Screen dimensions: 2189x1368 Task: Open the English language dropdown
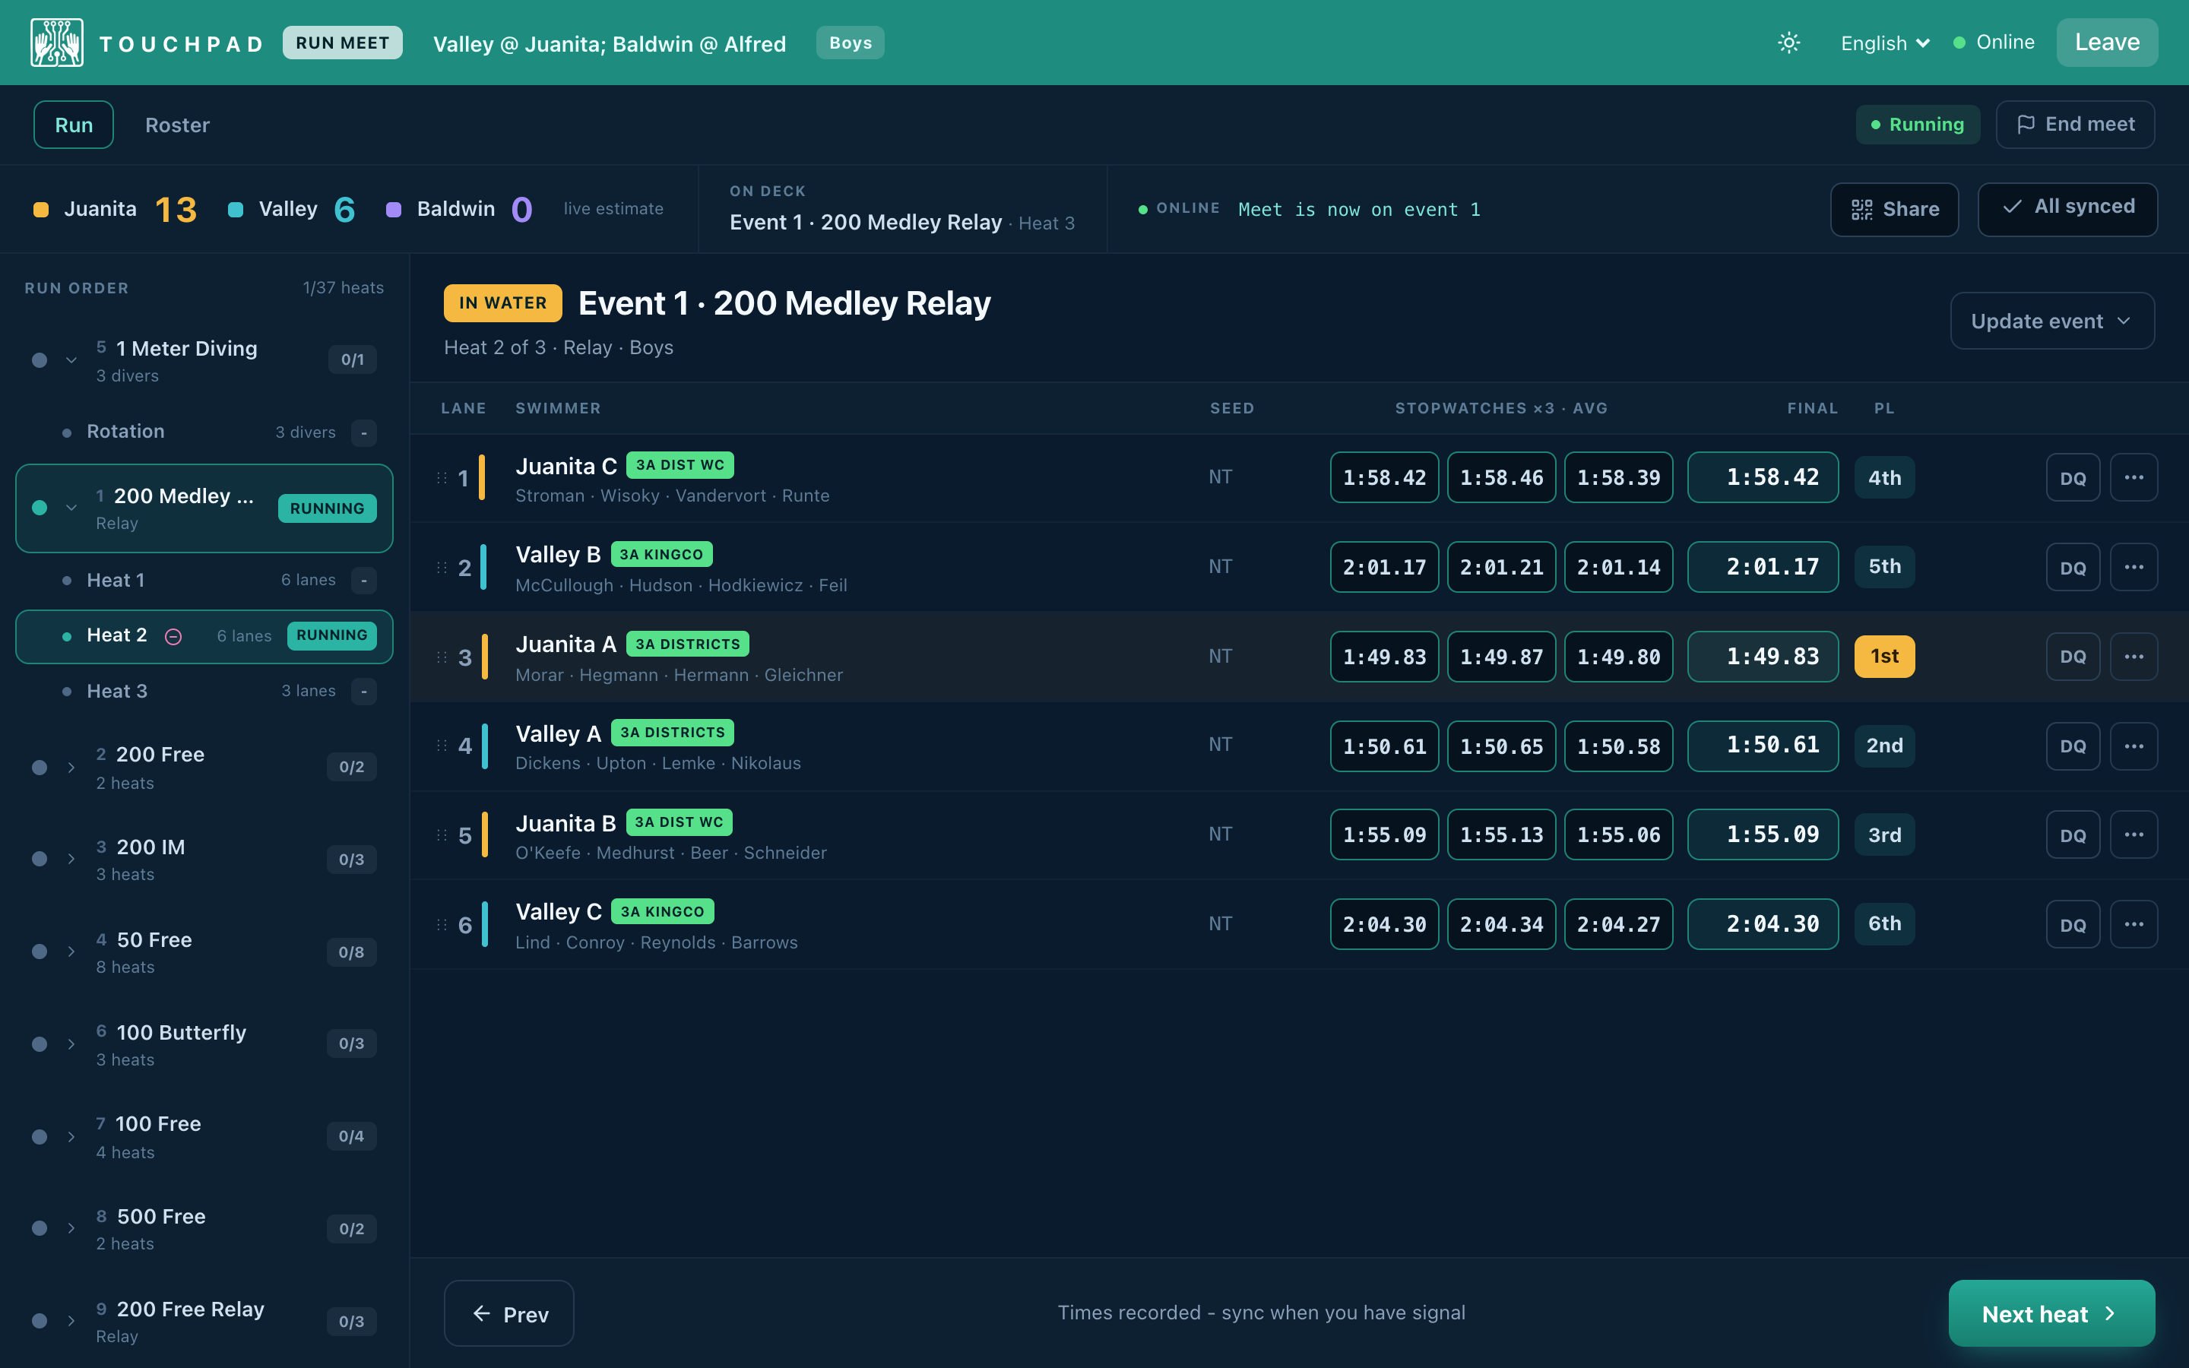[x=1885, y=43]
